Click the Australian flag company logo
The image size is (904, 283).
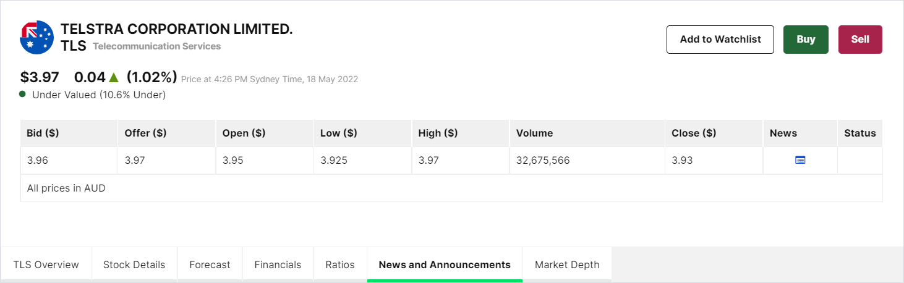37,38
